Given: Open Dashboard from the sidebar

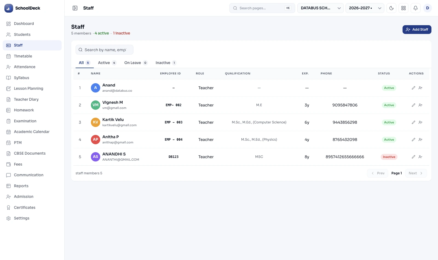Looking at the screenshot, I should tap(32, 24).
